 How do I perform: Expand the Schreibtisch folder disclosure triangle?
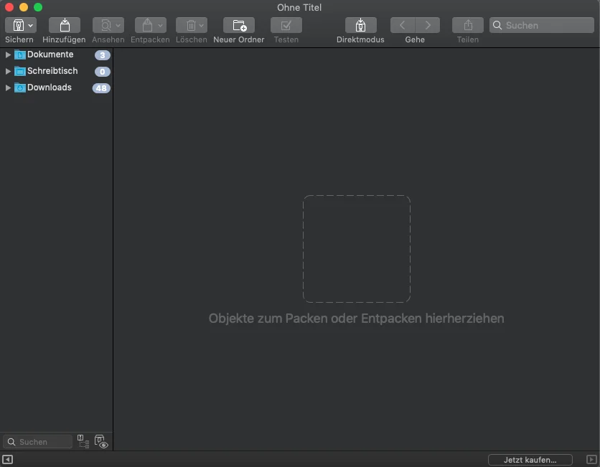8,71
